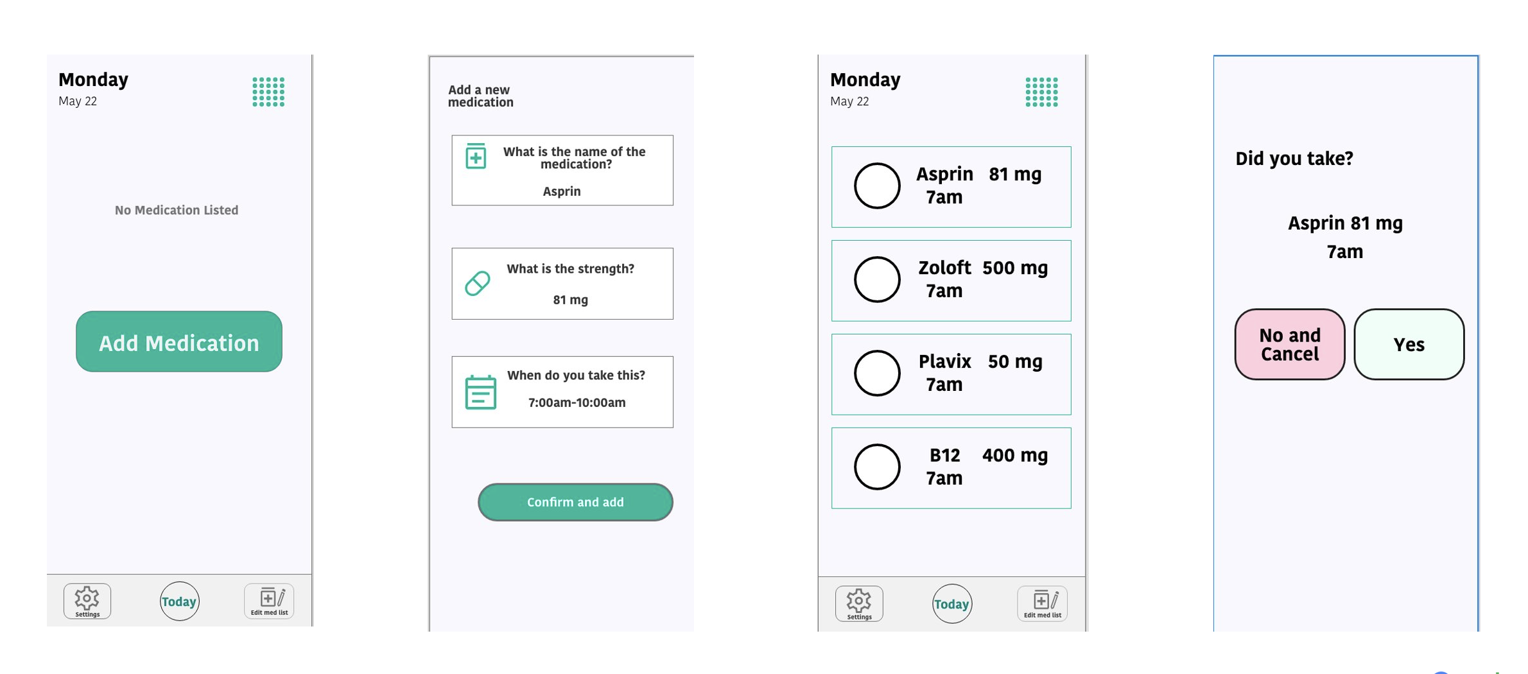The image size is (1528, 674).
Task: Check off B12 400 mg
Action: 877,467
